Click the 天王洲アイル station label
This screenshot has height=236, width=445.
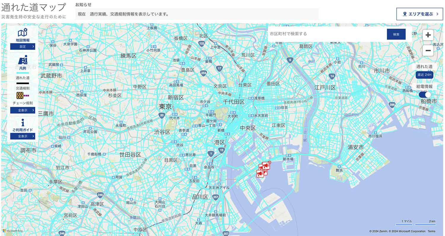tap(219, 188)
